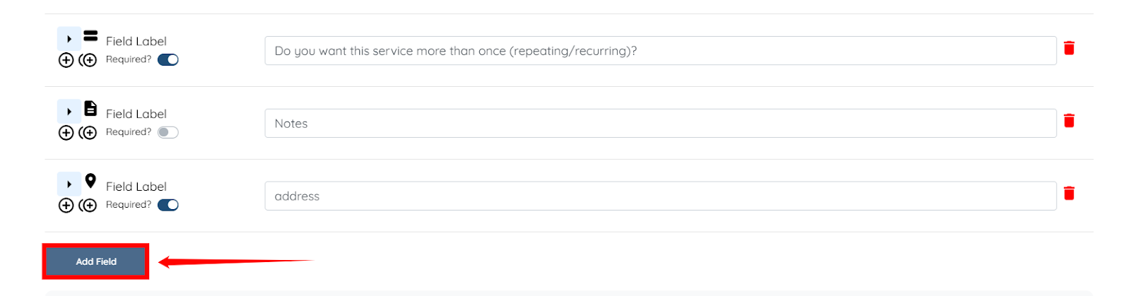Image resolution: width=1131 pixels, height=296 pixels.
Task: Expand the Notes field row arrow
Action: 69,112
